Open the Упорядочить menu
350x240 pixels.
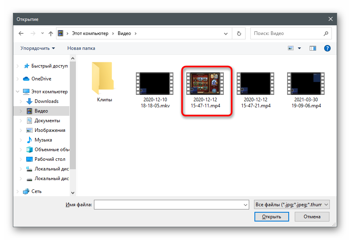point(38,48)
